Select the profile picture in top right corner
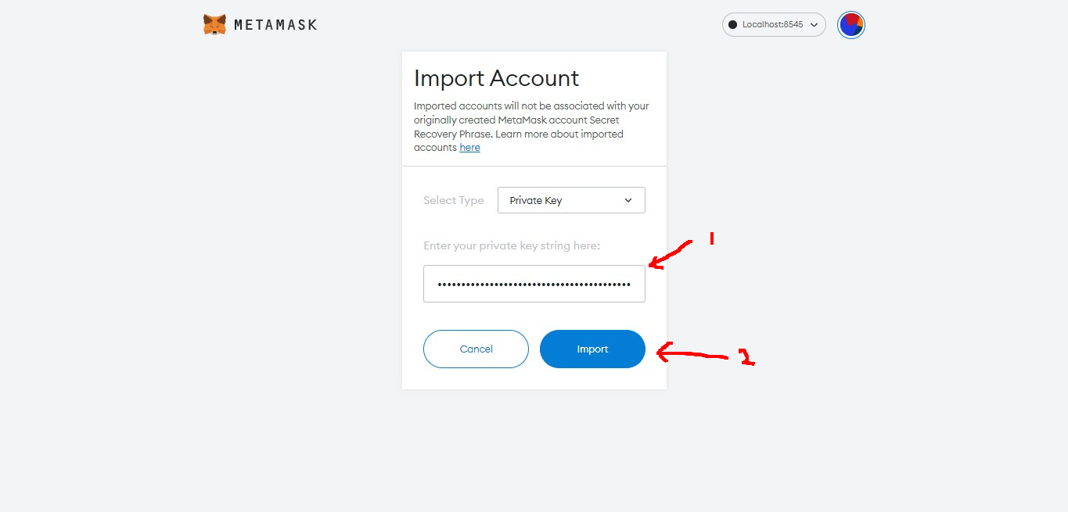 tap(850, 24)
